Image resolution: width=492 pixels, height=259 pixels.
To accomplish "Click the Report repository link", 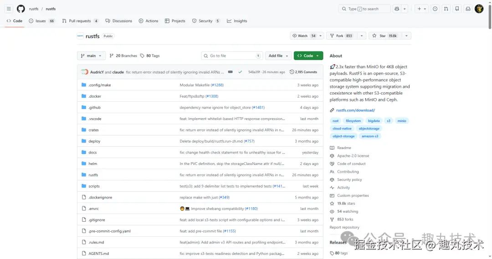I will [x=344, y=227].
